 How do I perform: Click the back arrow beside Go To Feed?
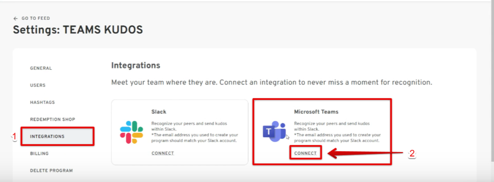(15, 19)
